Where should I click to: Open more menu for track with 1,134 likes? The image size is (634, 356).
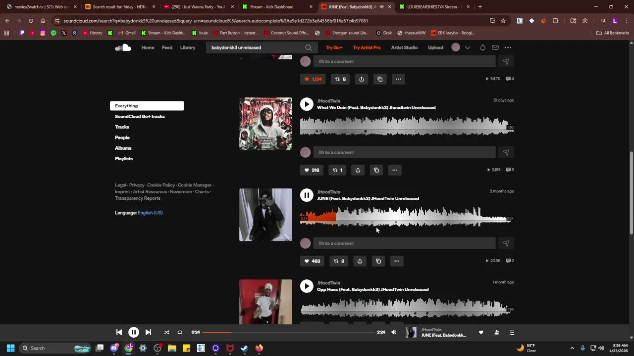[398, 79]
